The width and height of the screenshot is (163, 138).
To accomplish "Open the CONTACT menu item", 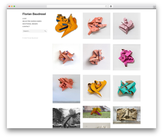I will (26, 26).
